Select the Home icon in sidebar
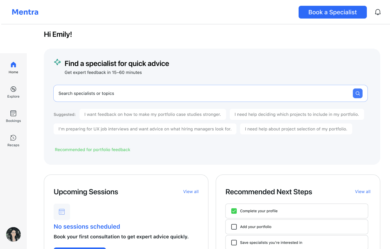This screenshot has width=390, height=249. pyautogui.click(x=13, y=64)
